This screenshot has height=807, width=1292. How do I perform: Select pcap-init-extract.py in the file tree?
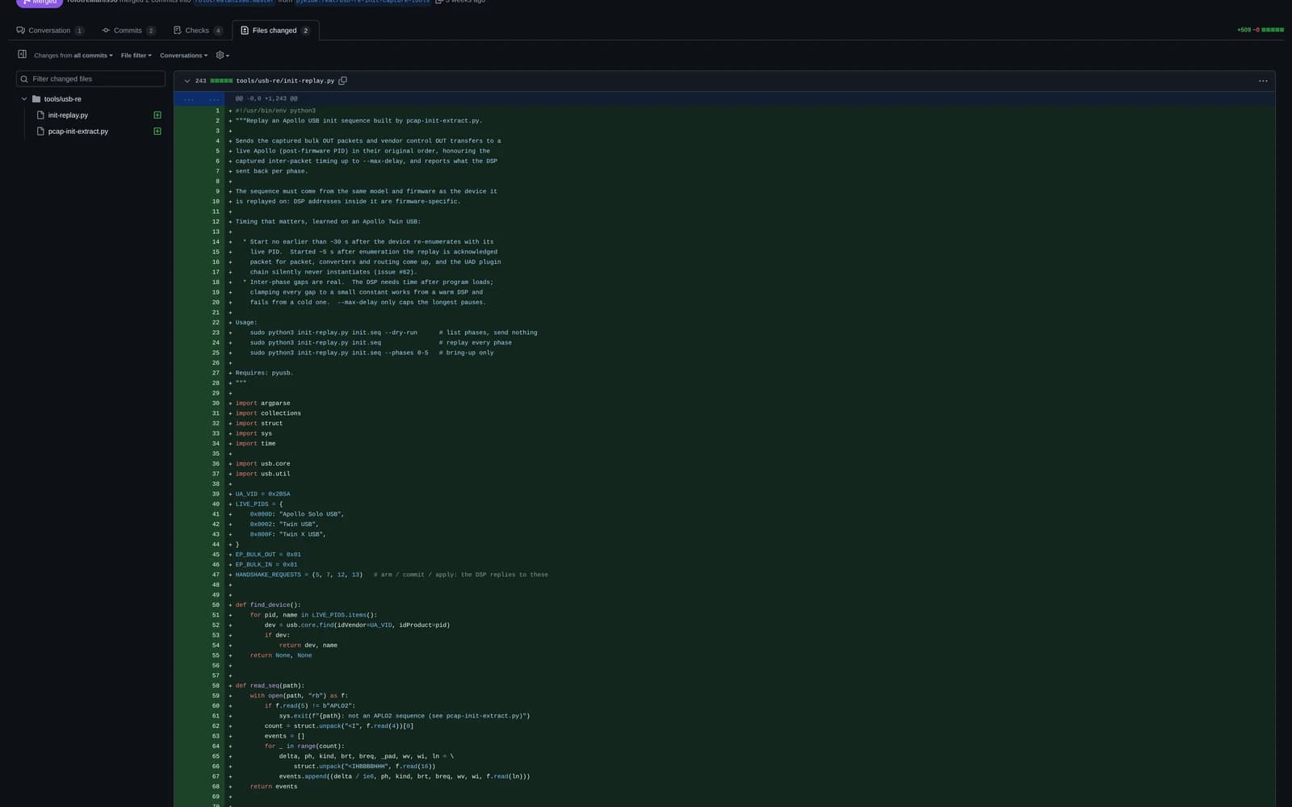(x=78, y=132)
